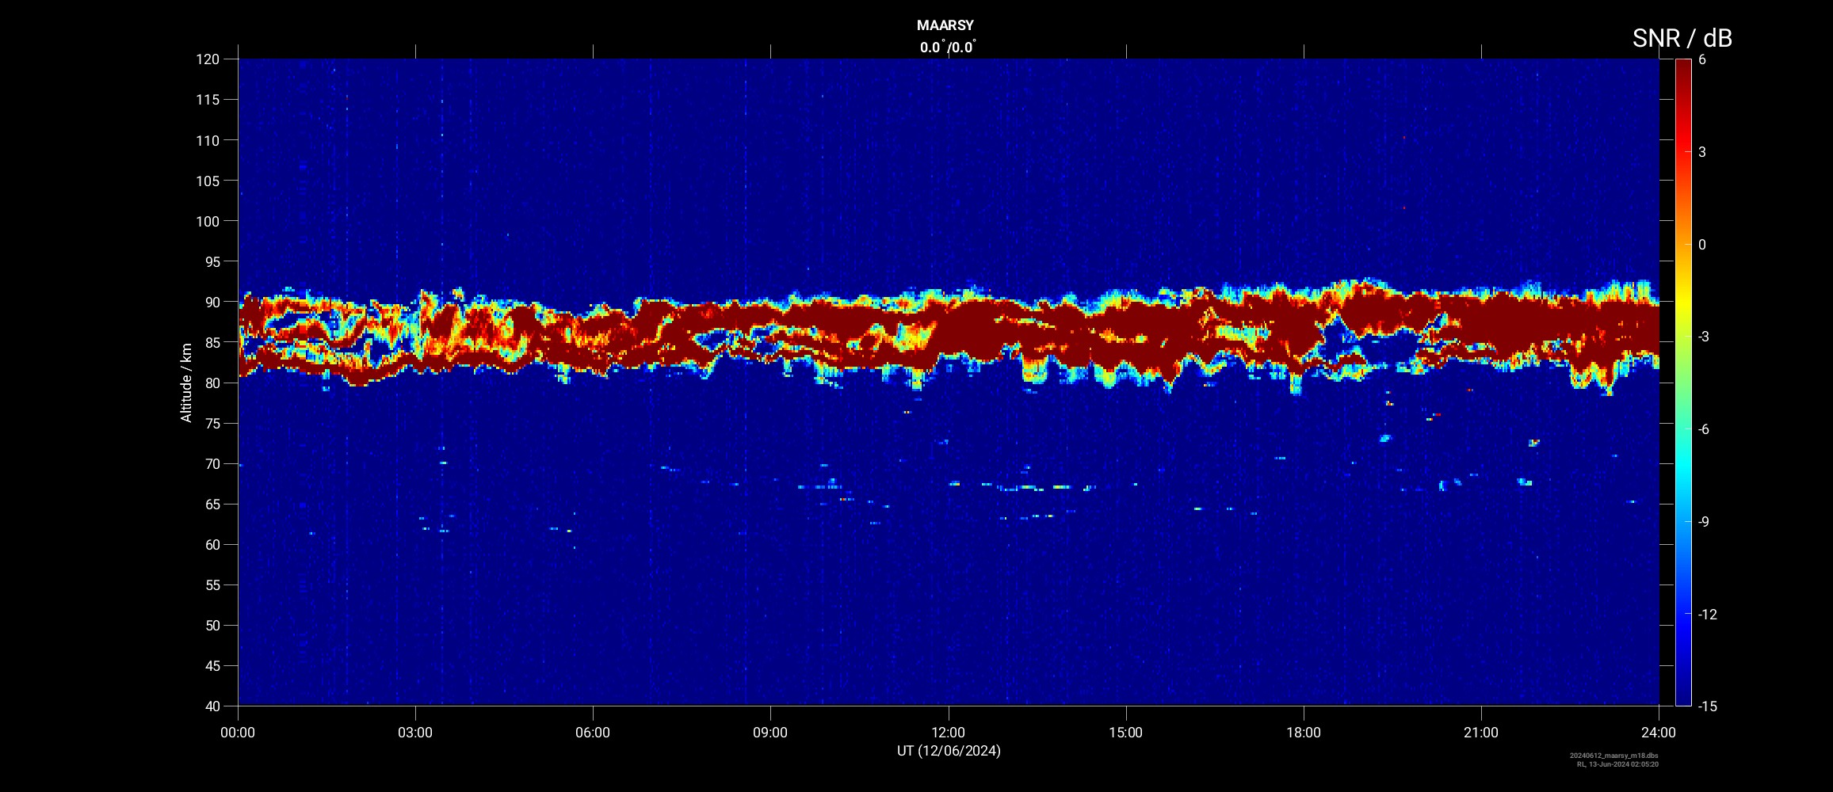Click the 40 km altitude tick label
Image resolution: width=1833 pixels, height=792 pixels.
point(212,706)
